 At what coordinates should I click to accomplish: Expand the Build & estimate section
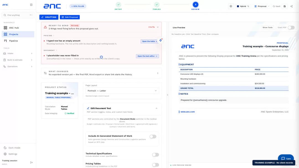point(18,60)
